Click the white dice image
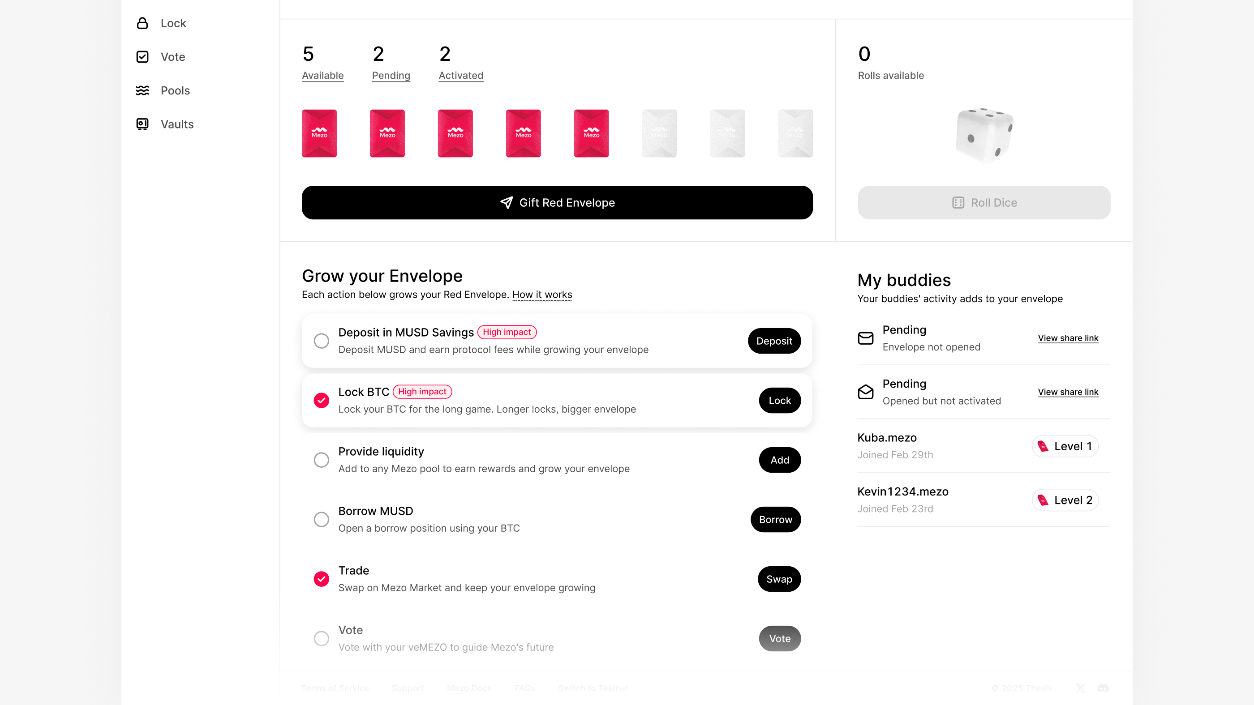Viewport: 1254px width, 705px height. pos(984,135)
